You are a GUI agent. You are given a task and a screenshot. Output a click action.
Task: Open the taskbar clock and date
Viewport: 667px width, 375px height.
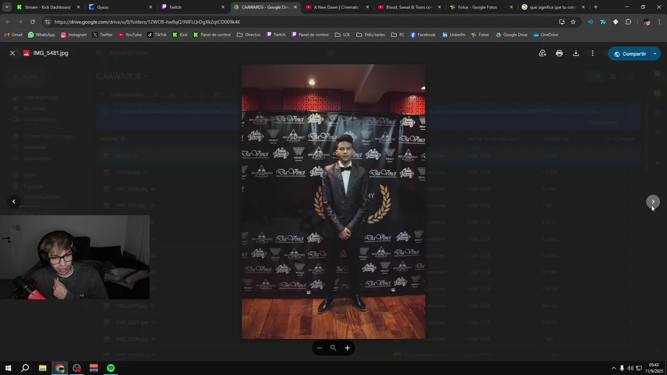[653, 368]
